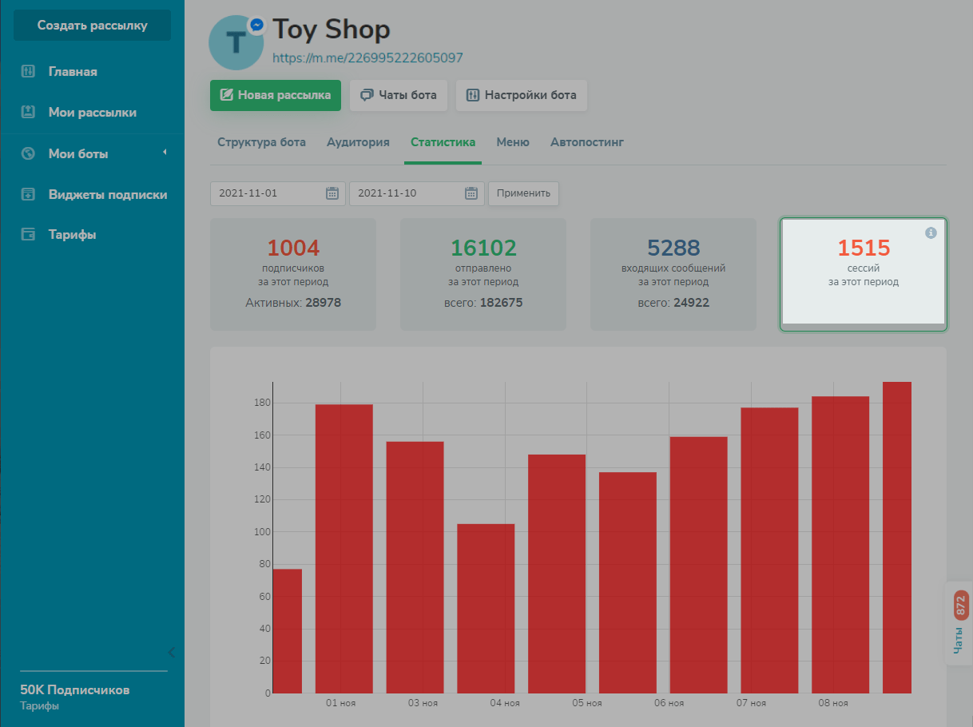Click the chart bar for 04 ноя
Screen dimensions: 973x727
[486, 609]
